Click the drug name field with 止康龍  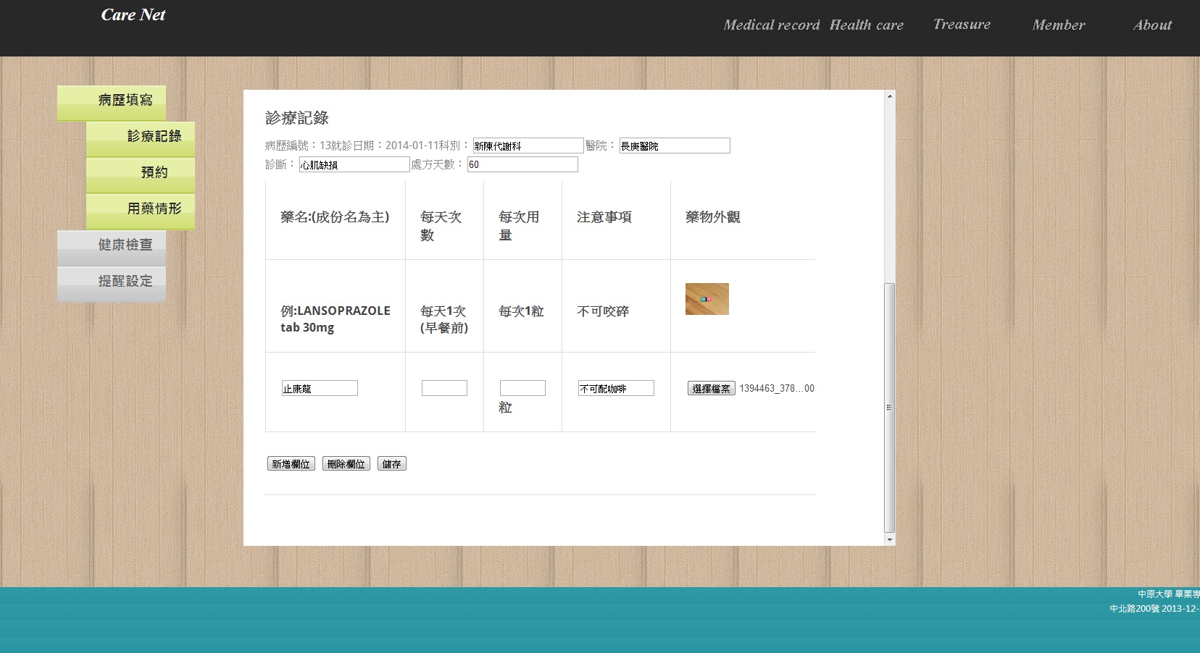click(x=320, y=389)
